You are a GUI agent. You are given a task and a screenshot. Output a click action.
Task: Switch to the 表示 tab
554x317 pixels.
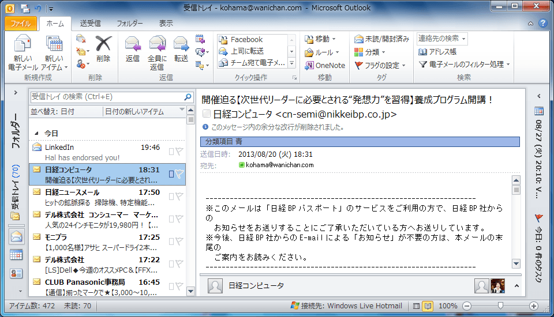pyautogui.click(x=166, y=23)
